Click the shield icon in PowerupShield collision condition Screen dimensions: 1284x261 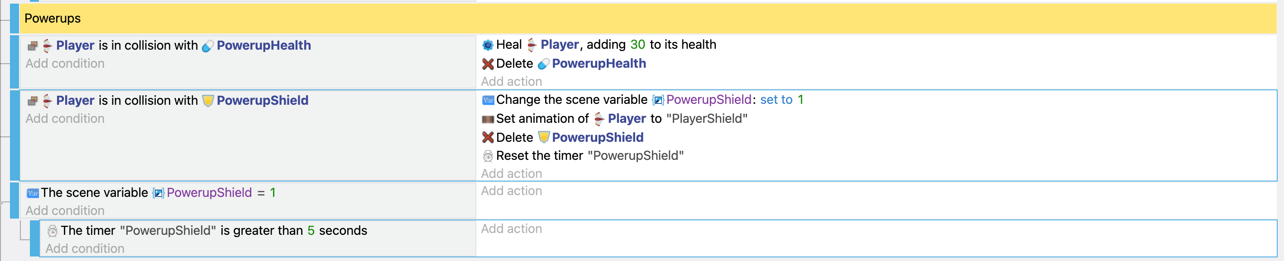[208, 101]
